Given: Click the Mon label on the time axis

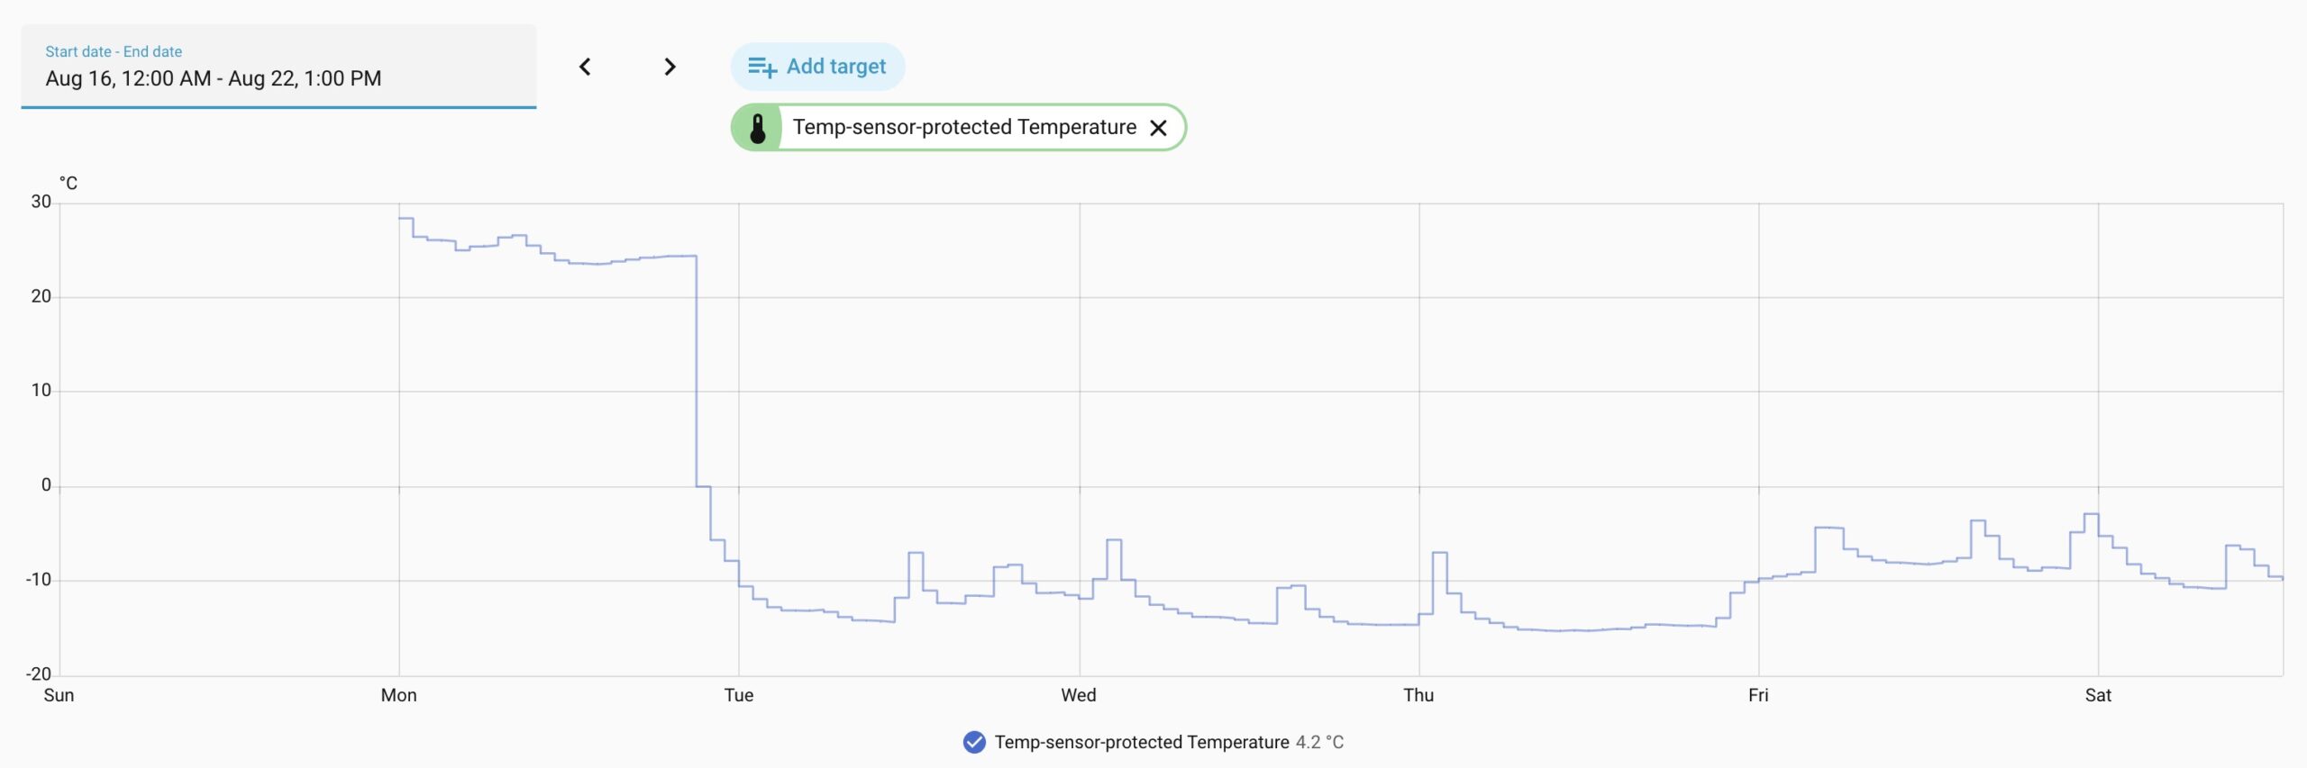Looking at the screenshot, I should pos(398,695).
